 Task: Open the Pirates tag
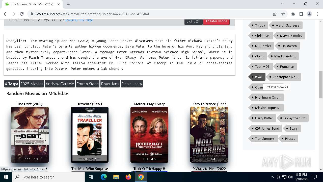(288, 139)
